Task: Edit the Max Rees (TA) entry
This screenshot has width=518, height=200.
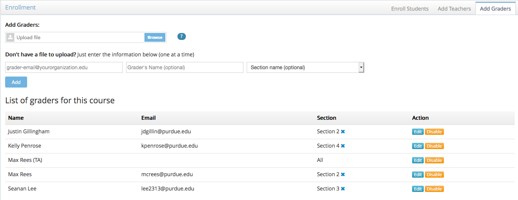Action: coord(418,160)
